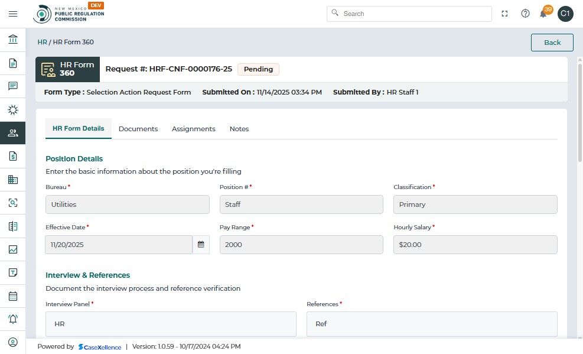Screen dimensions: 583x354
Task: Open the Notes tab
Action: [x=239, y=129]
